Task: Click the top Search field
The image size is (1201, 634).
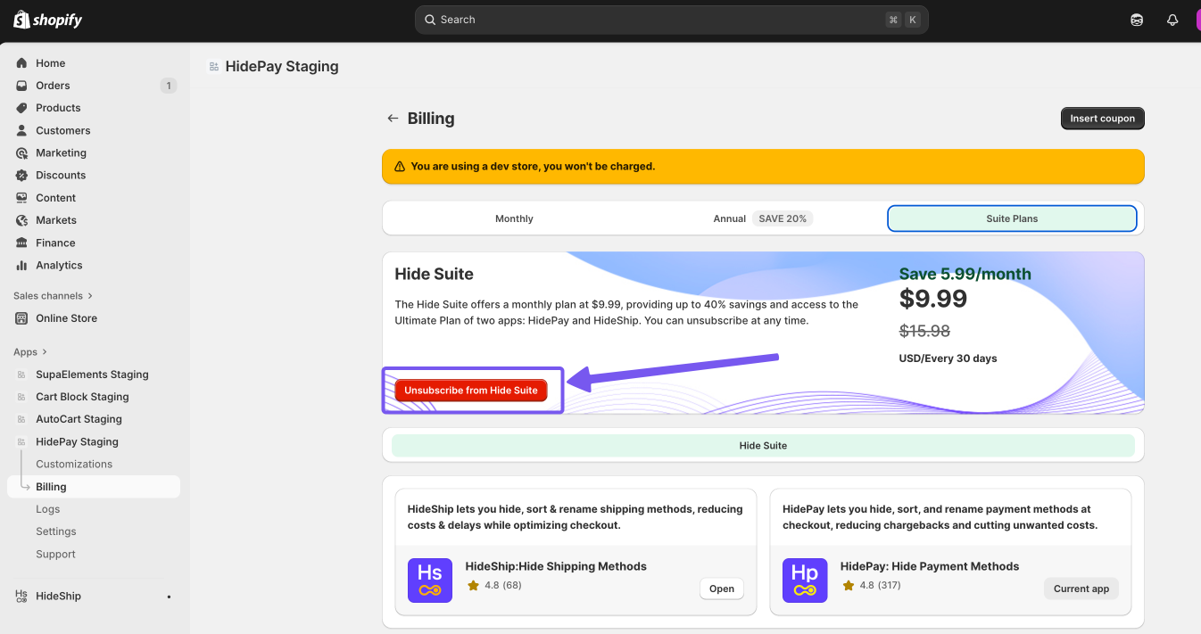Action: tap(671, 20)
